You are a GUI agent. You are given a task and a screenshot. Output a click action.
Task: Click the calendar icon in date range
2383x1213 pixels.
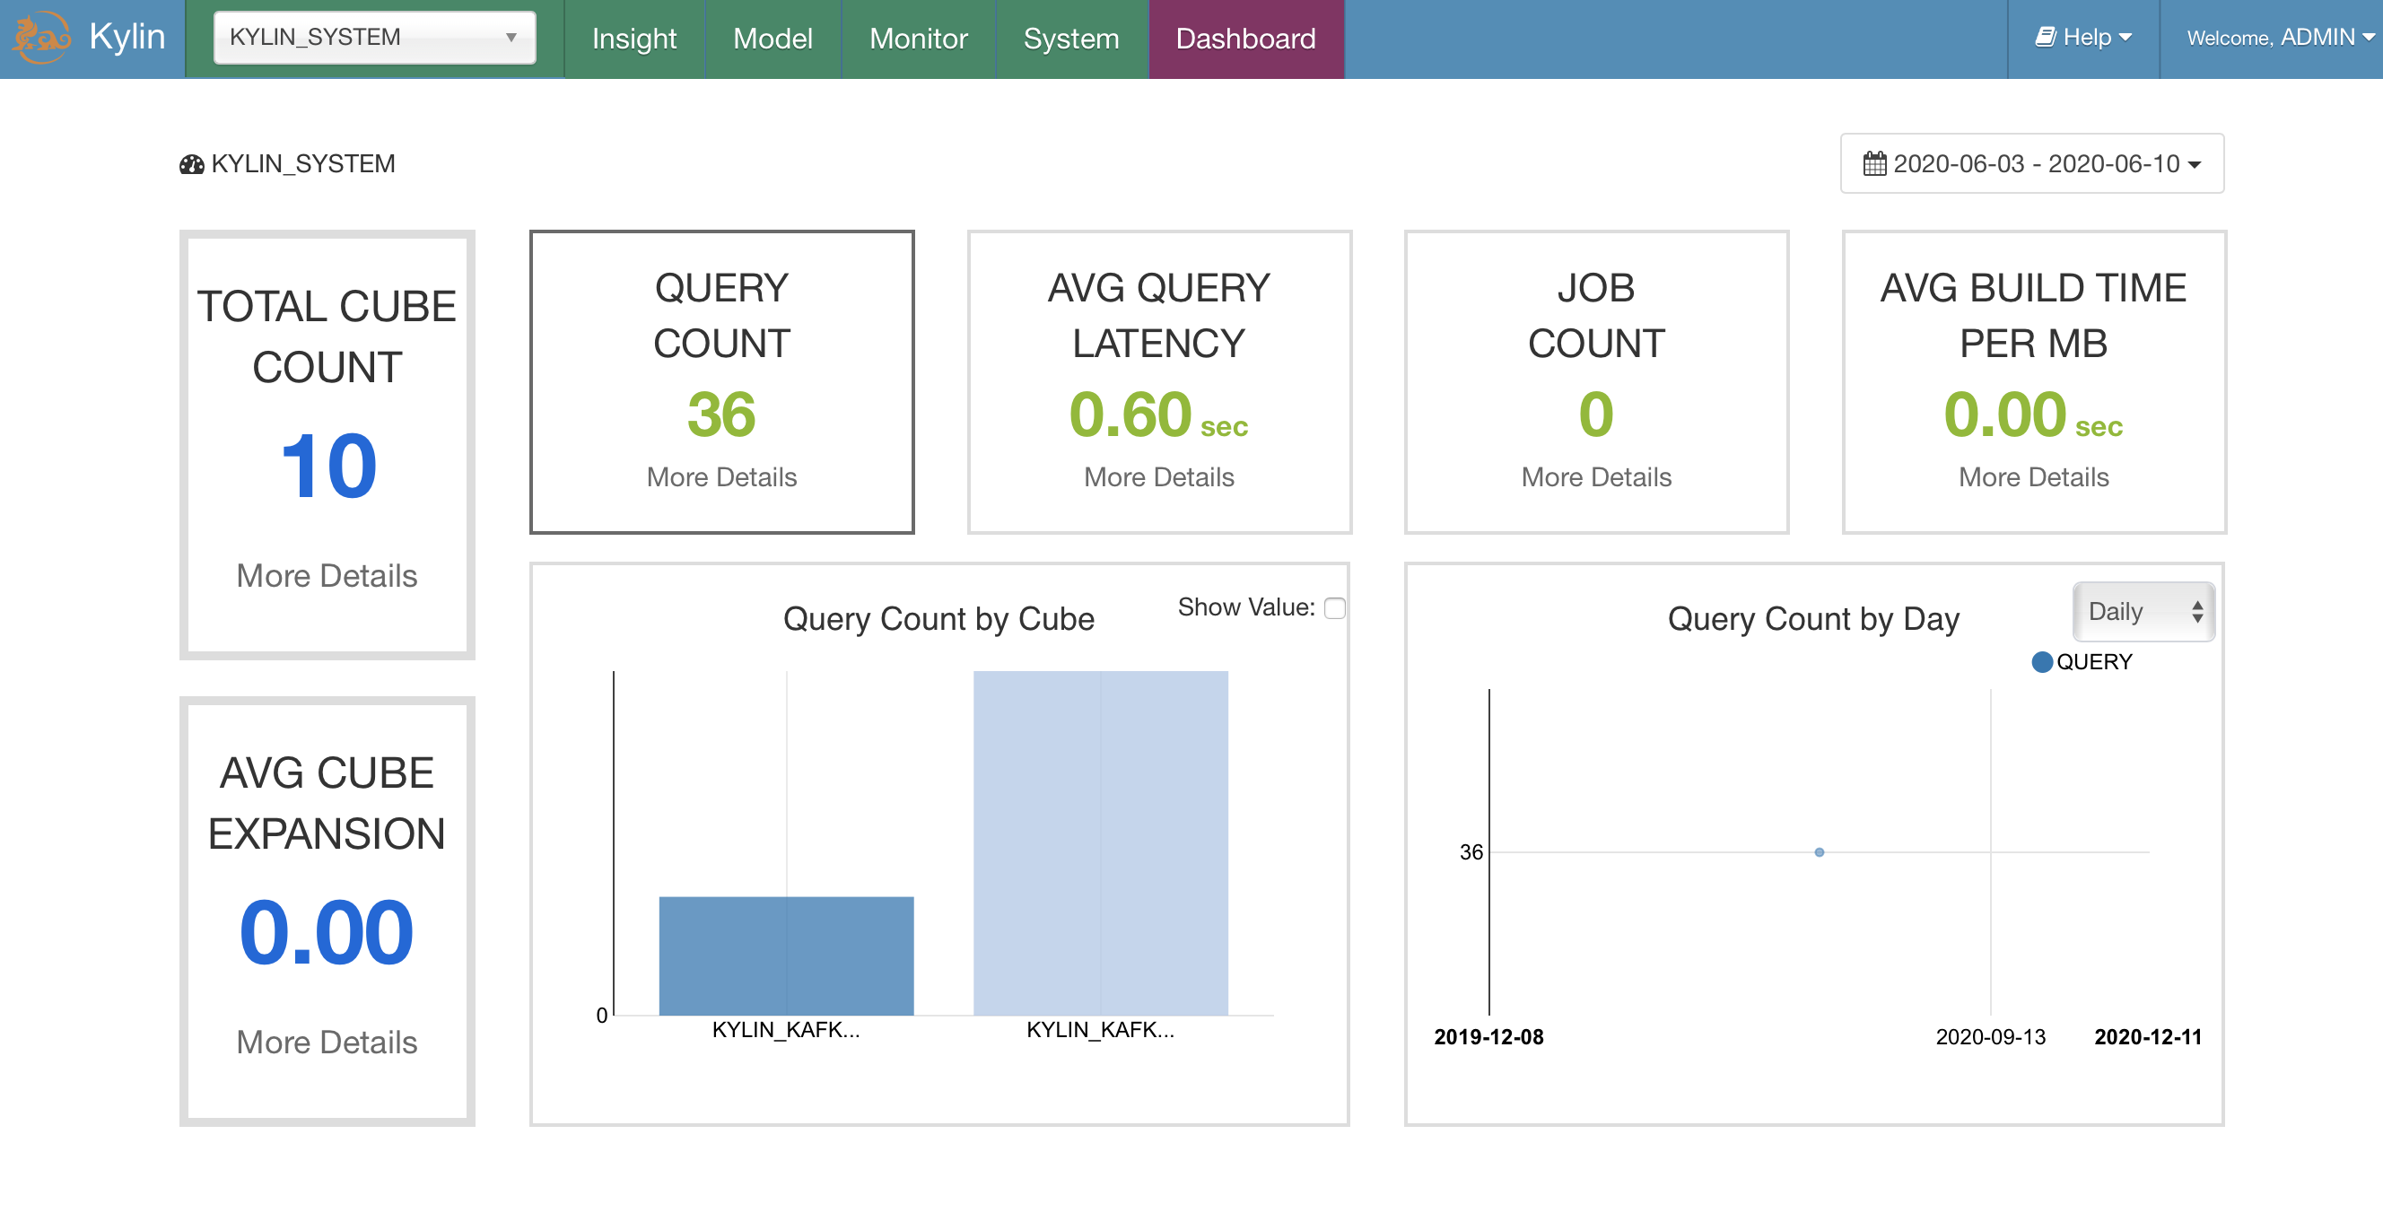[x=1873, y=164]
